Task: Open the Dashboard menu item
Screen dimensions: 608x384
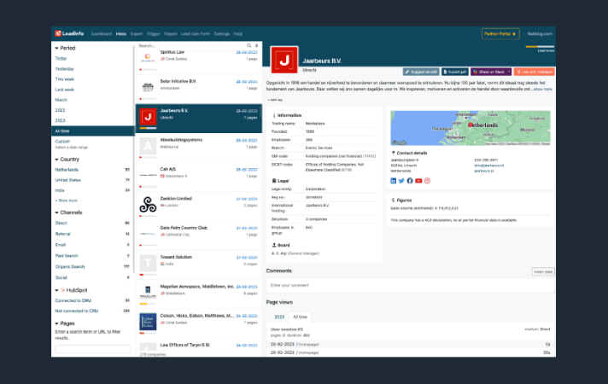Action: [102, 34]
